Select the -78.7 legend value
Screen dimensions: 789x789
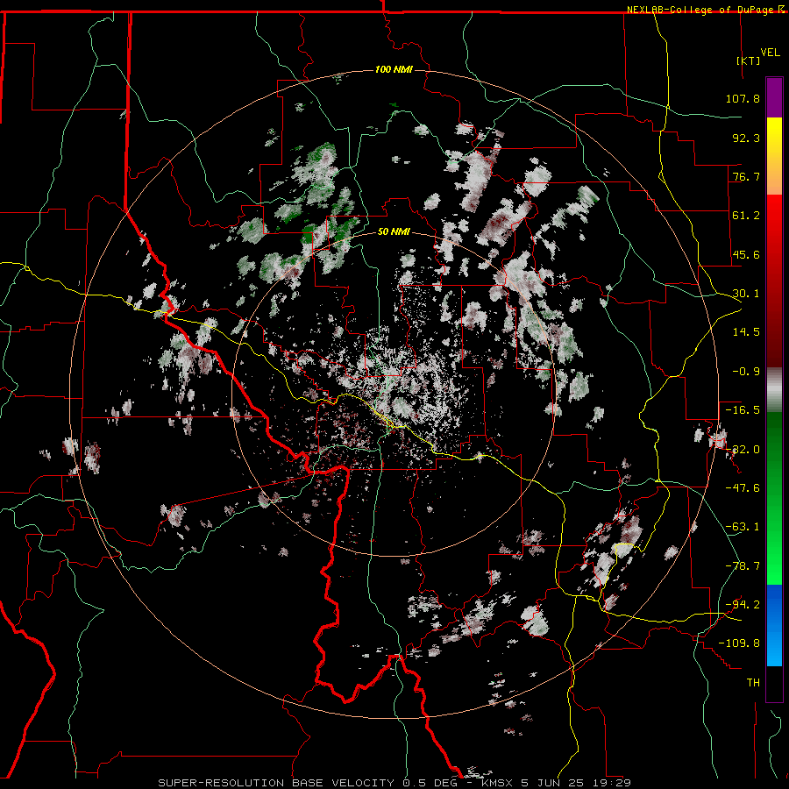[x=743, y=566]
